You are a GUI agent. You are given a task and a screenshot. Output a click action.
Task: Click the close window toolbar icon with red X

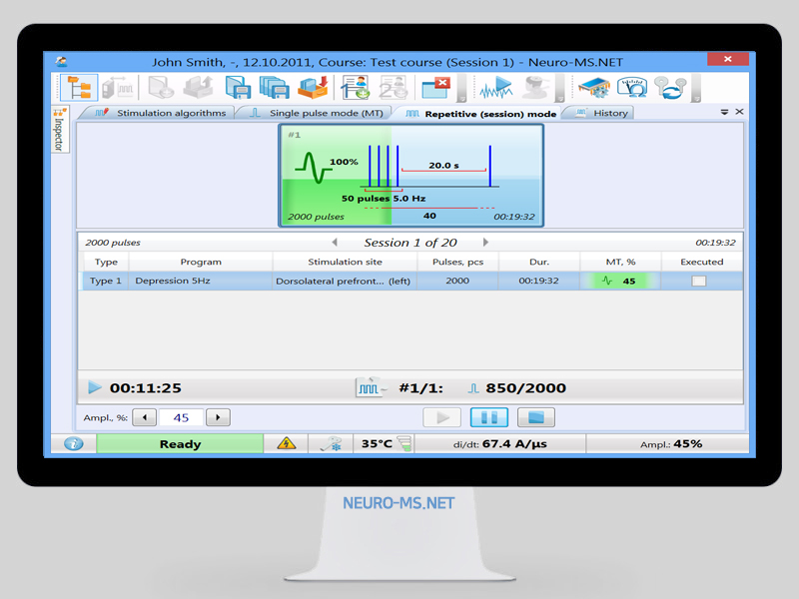435,88
